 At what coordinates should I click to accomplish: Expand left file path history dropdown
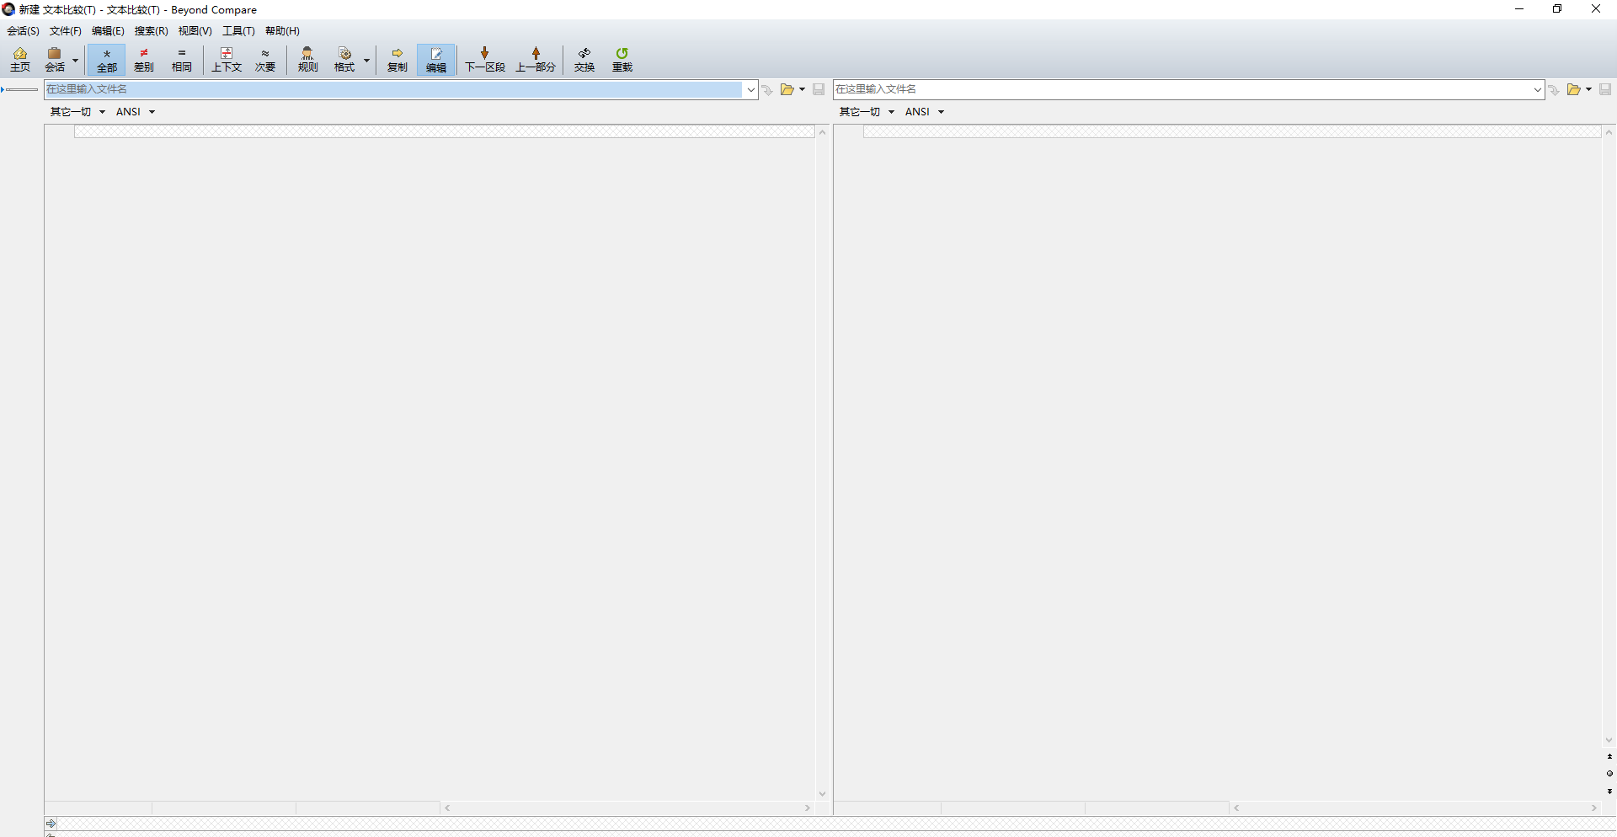(750, 89)
